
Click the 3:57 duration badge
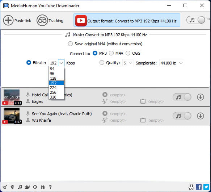click(18, 122)
